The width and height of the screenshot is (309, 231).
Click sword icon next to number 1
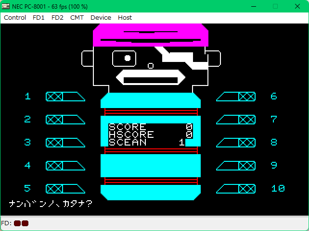65,97
